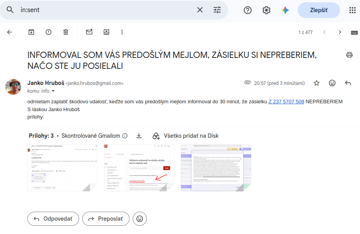Report this message as spam
This screenshot has height=234, width=360.
point(49,32)
